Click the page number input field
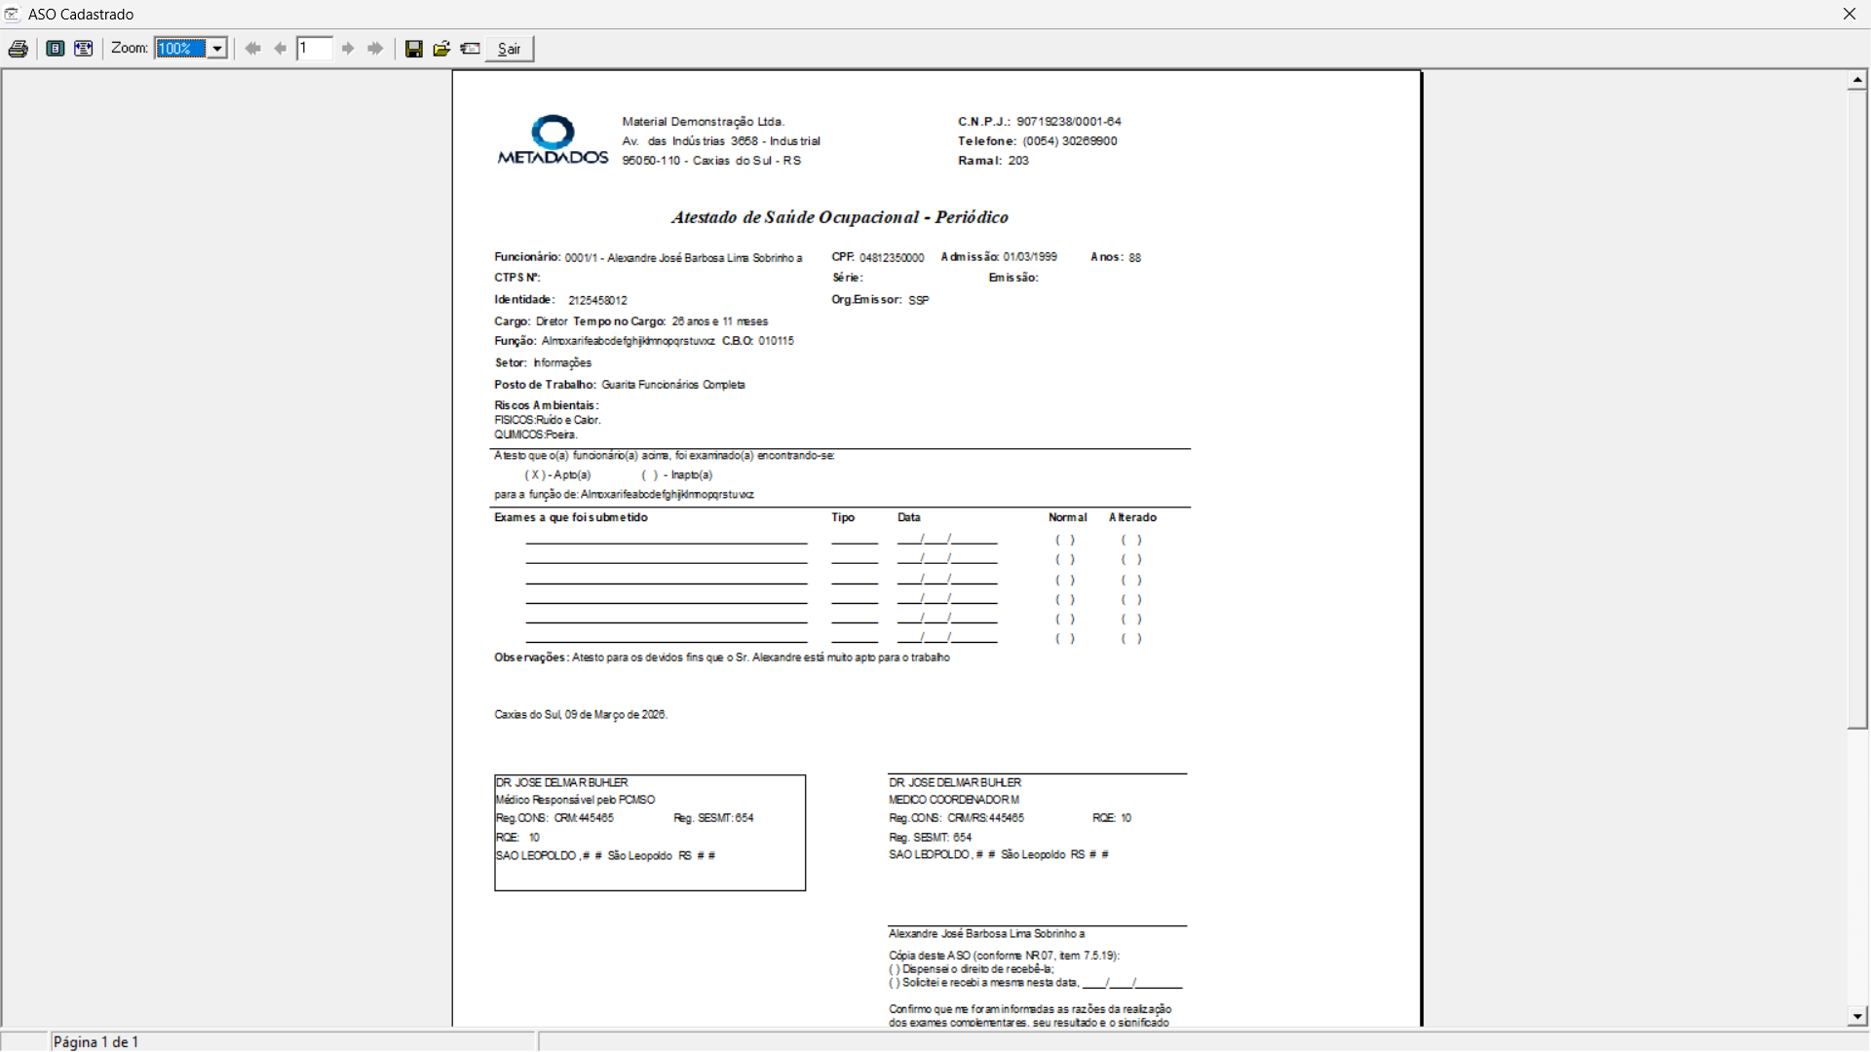1871x1052 pixels. coord(315,49)
